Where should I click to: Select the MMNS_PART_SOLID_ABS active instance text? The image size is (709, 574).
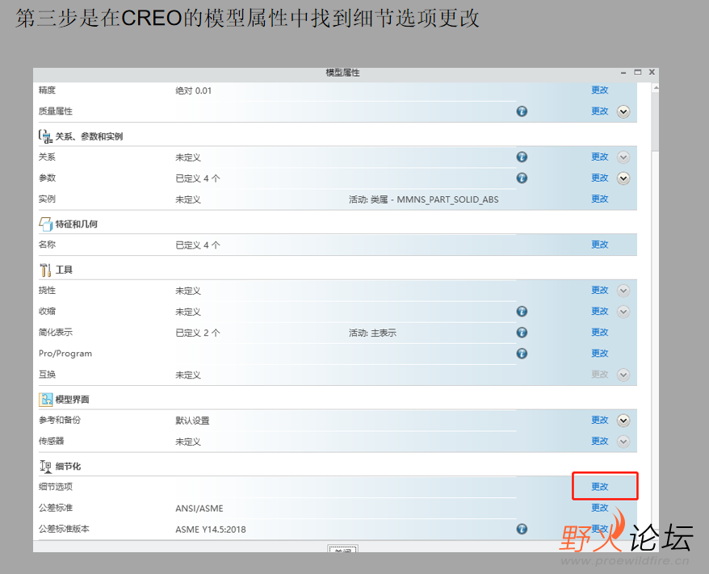[447, 199]
